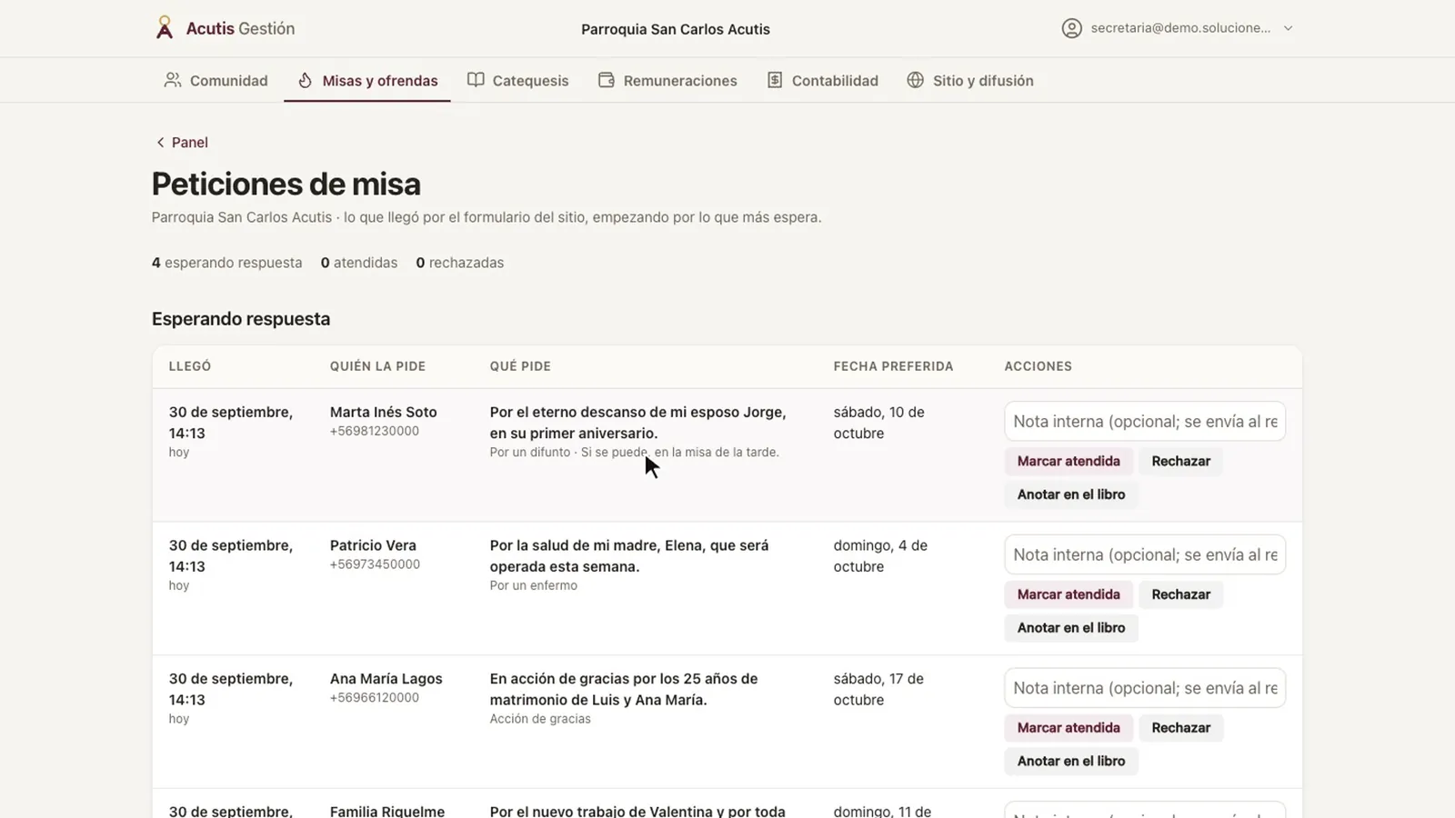1455x818 pixels.
Task: Reject Patricio Vera's mass petition
Action: 1180,594
